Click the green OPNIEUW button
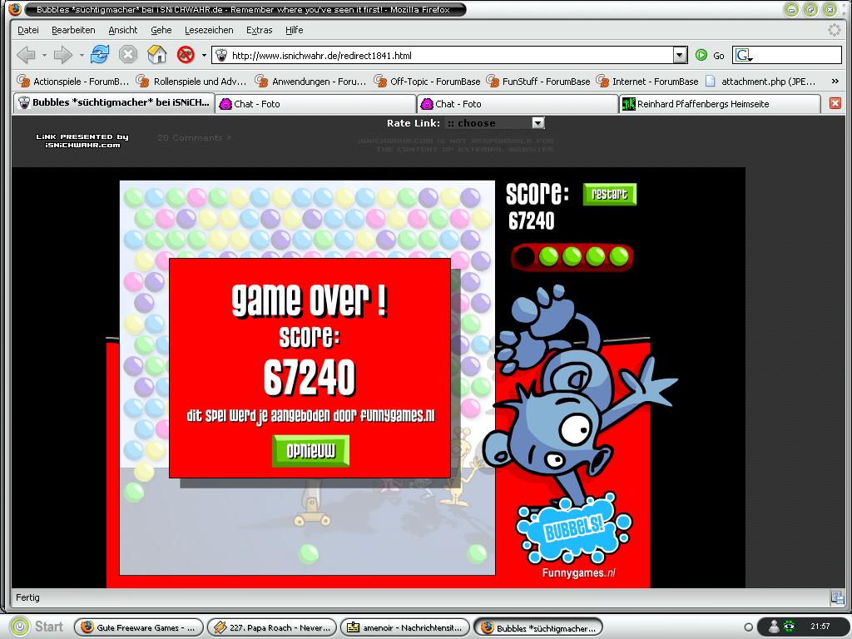The image size is (852, 639). pyautogui.click(x=311, y=451)
